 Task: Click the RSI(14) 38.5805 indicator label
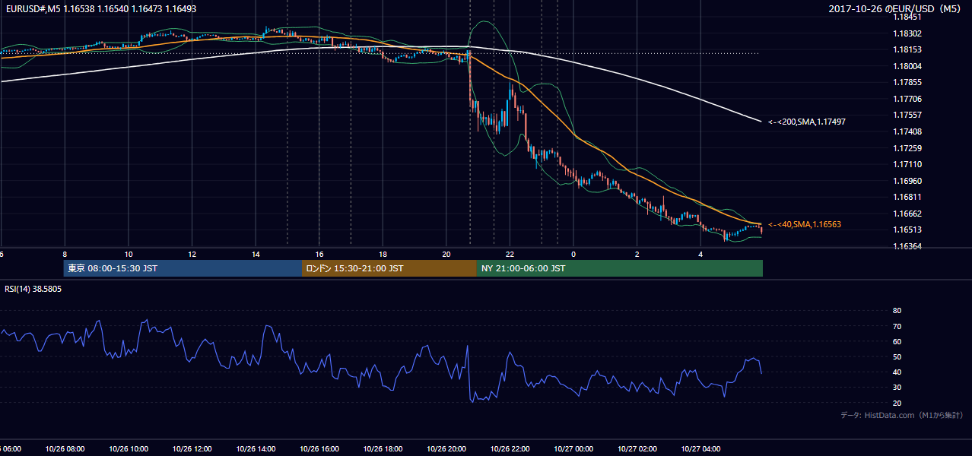tap(33, 289)
